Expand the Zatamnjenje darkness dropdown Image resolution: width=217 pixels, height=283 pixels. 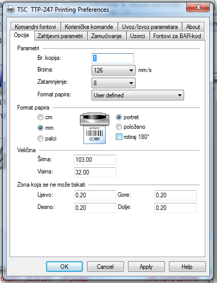[x=113, y=83]
